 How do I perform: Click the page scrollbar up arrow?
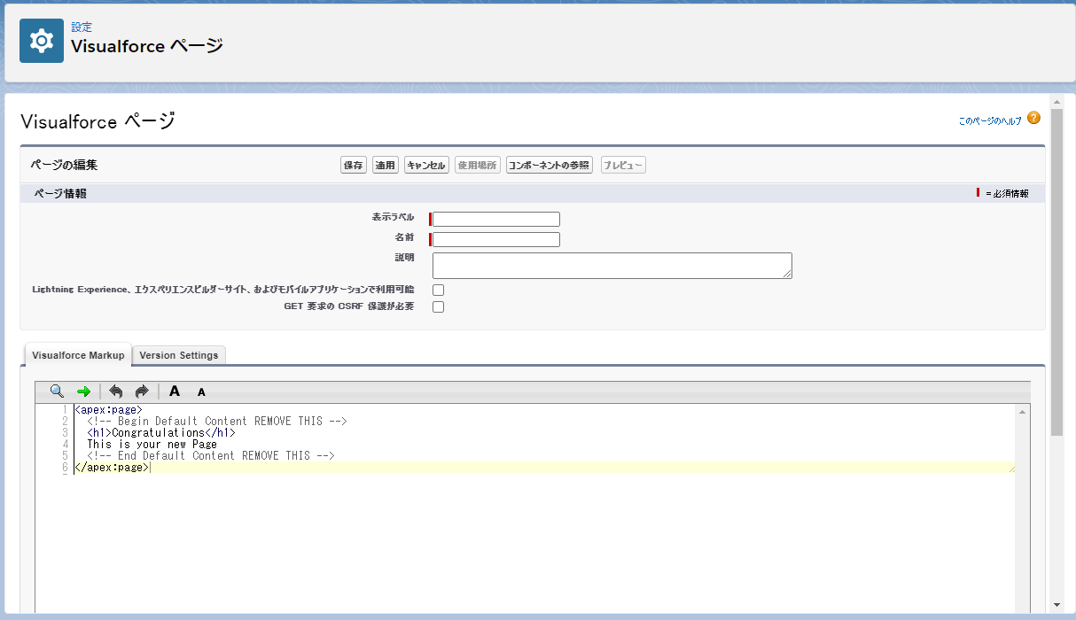coord(1057,100)
